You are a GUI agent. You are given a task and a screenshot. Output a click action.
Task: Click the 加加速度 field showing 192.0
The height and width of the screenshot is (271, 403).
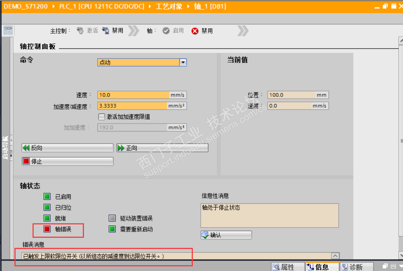tap(132, 127)
